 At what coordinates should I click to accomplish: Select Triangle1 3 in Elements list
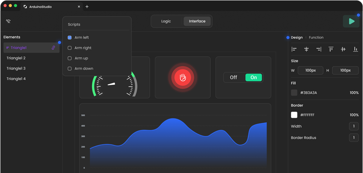[x=16, y=68]
